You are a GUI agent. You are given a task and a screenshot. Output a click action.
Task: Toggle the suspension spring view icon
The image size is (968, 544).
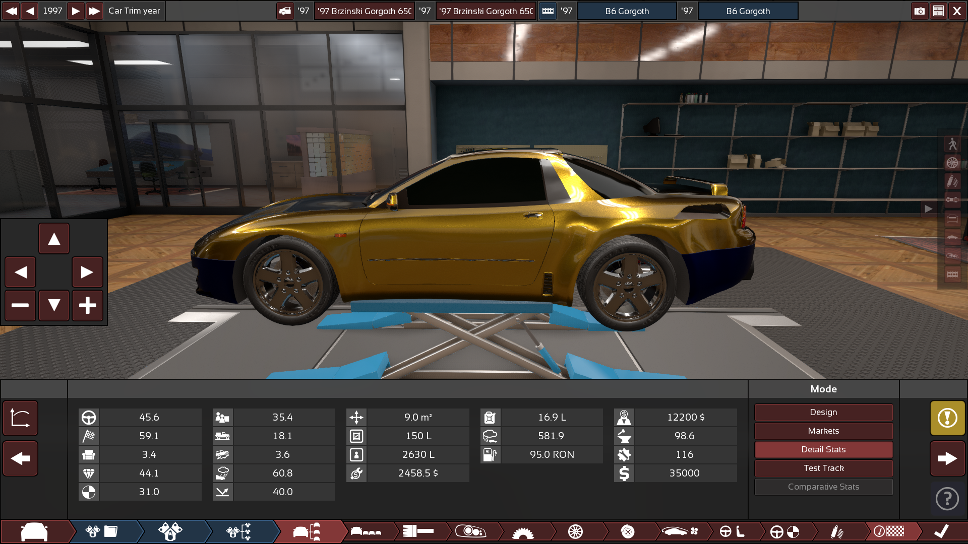coord(952,181)
